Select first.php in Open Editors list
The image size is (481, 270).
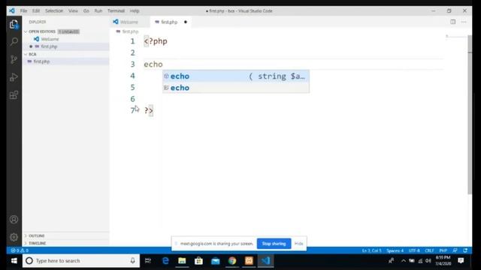(66, 46)
